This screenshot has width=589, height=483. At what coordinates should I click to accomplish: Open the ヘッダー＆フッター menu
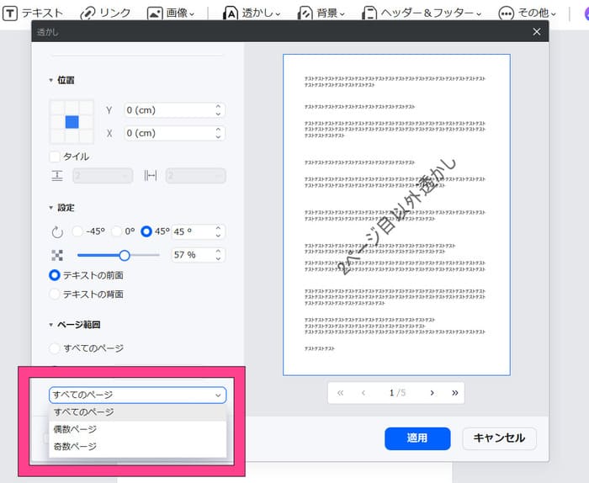point(422,13)
